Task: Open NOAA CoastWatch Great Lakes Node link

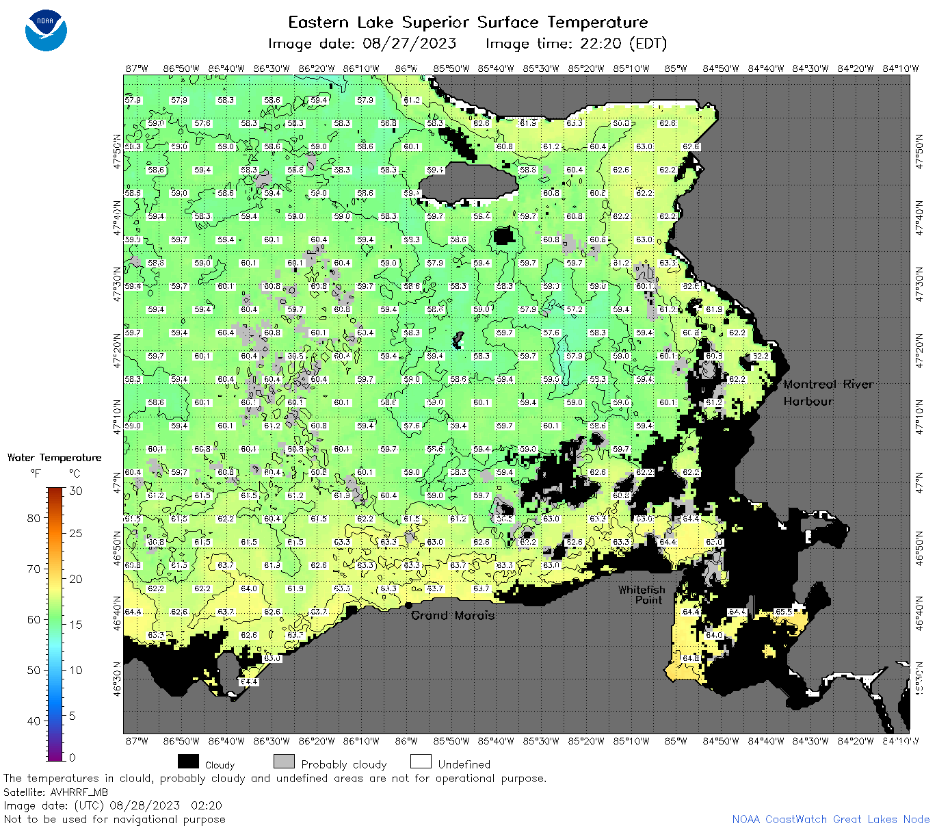Action: 830,819
